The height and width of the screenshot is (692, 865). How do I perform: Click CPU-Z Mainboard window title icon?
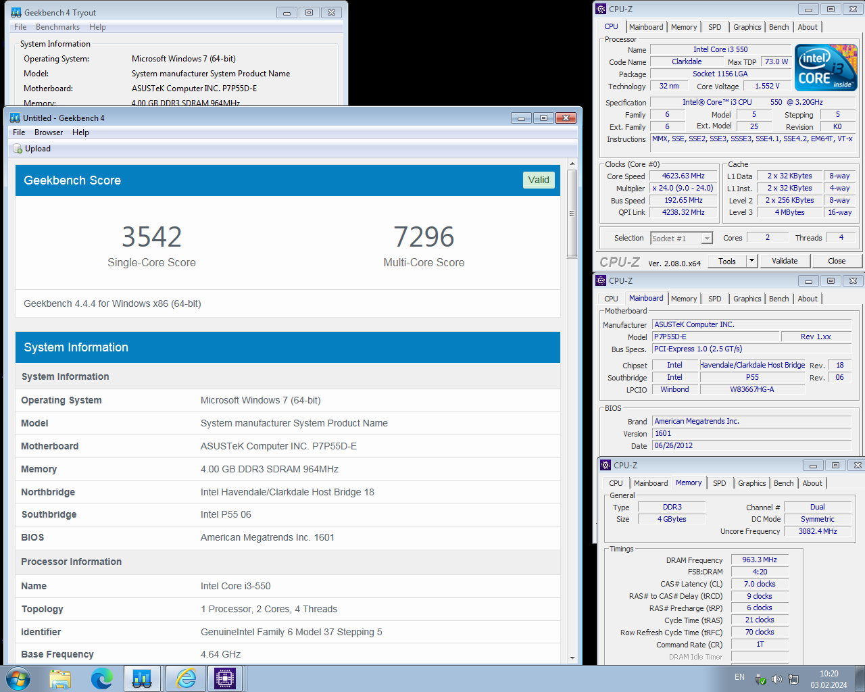(601, 280)
